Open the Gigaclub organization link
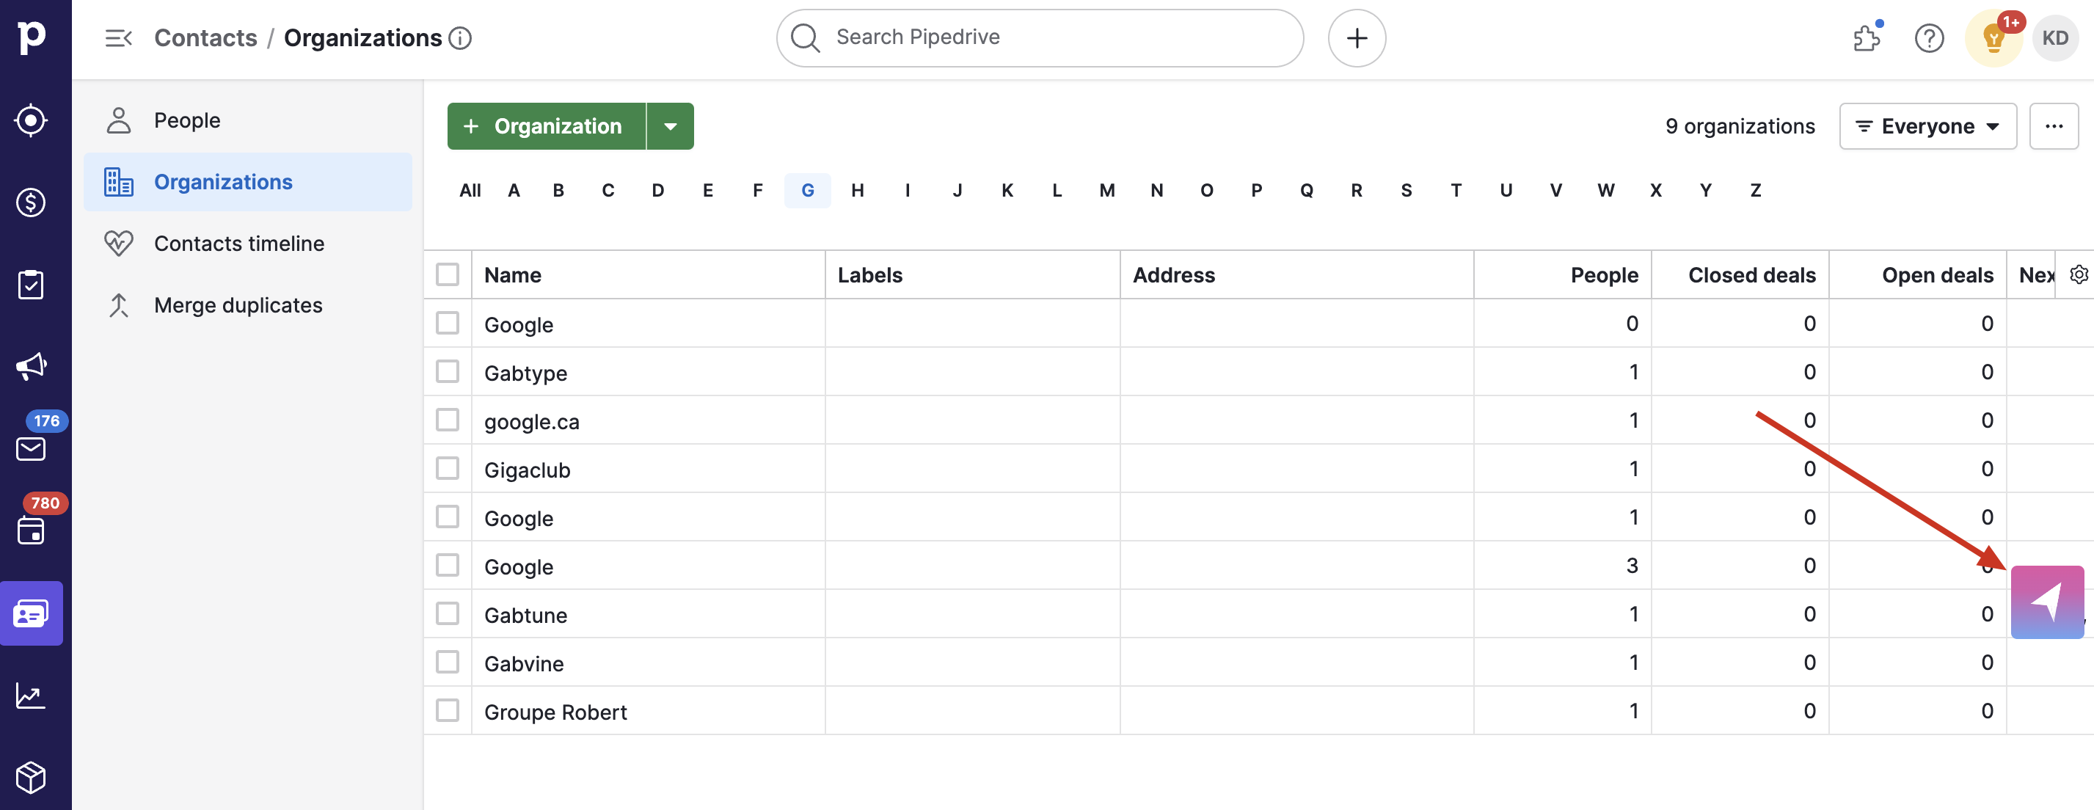 527,470
